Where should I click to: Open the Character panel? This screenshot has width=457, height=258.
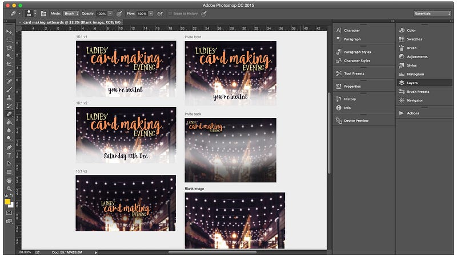(x=351, y=30)
